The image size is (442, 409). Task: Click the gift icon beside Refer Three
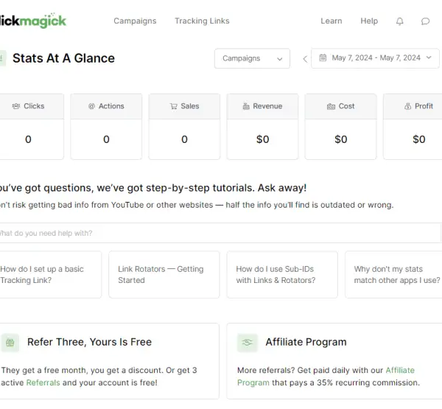[10, 343]
